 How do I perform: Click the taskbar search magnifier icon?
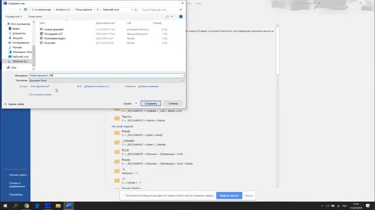[x=16, y=206]
